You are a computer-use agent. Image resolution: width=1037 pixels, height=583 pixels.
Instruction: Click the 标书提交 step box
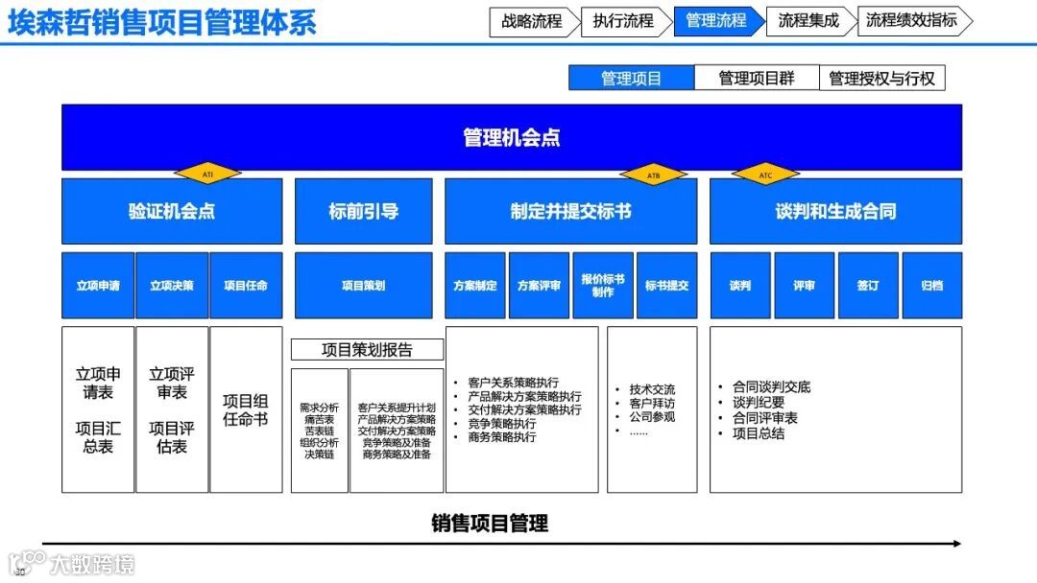666,285
